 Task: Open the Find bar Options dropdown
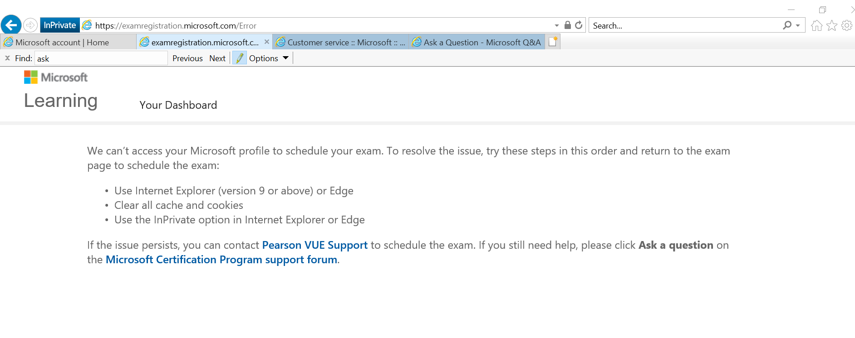coord(269,58)
